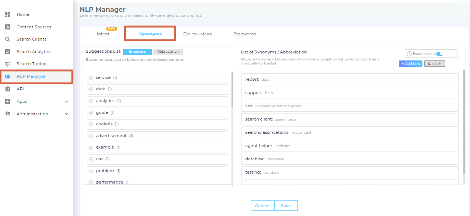
Task: Click the plus icon on the "performance" row
Action: pyautogui.click(x=91, y=182)
